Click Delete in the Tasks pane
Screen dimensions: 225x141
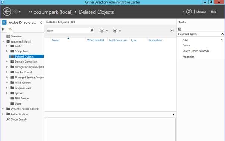tap(186, 45)
